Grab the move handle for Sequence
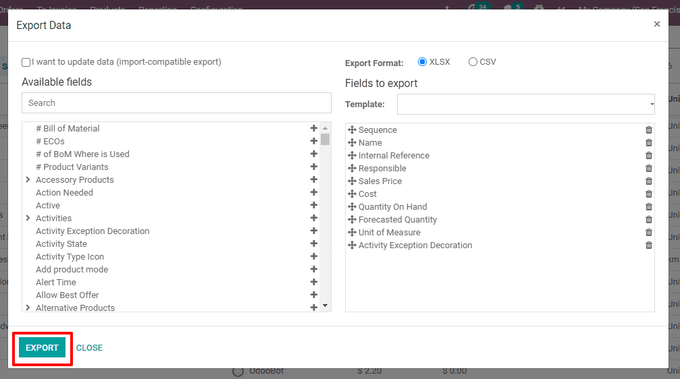 click(x=352, y=130)
